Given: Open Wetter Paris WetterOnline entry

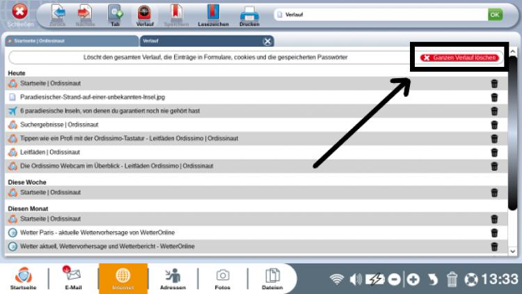Looking at the screenshot, I should pyautogui.click(x=97, y=232).
